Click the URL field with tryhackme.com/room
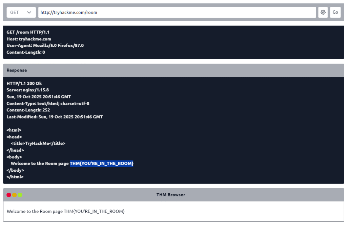This screenshot has height=236, width=347. point(177,13)
